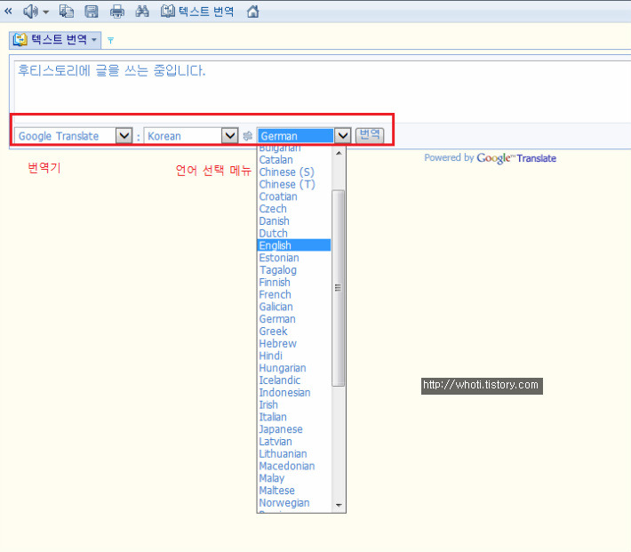The height and width of the screenshot is (552, 631).
Task: Select Indonesian as target language
Action: 294,393
